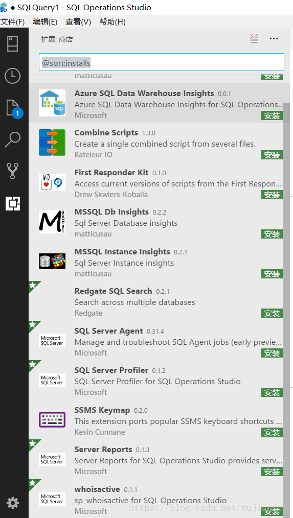This screenshot has height=518, width=293.
Task: Click Azure SQL Data Warehouse Insights icon
Action: click(52, 103)
